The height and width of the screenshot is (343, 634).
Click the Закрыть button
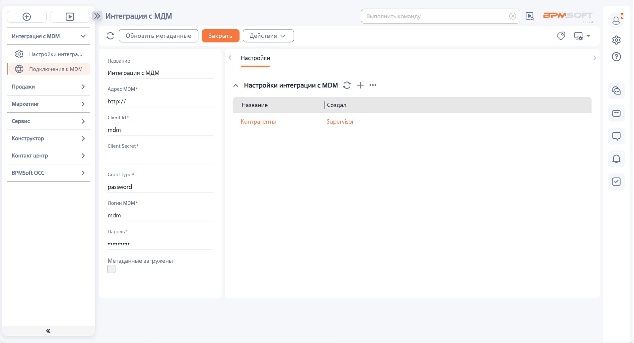(x=220, y=36)
